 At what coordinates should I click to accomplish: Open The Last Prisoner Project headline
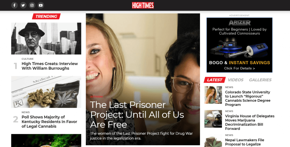(x=137, y=115)
